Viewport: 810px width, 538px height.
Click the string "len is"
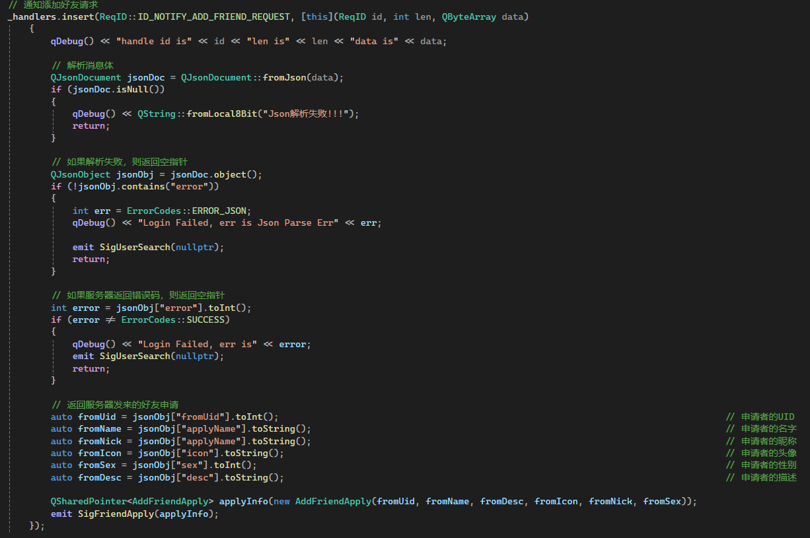click(x=268, y=41)
